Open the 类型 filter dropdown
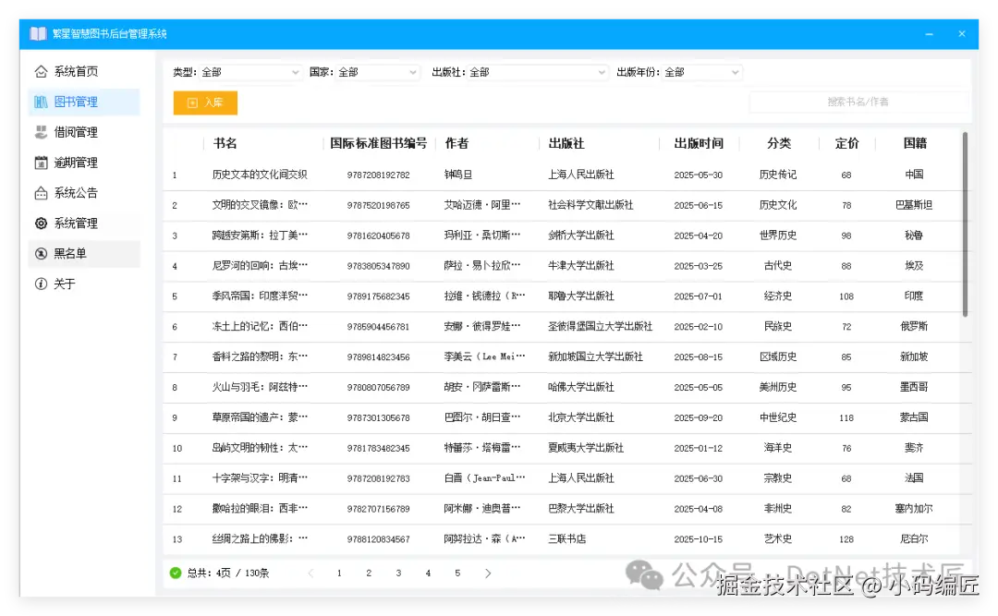Screen dimensions: 998x616 (249, 73)
